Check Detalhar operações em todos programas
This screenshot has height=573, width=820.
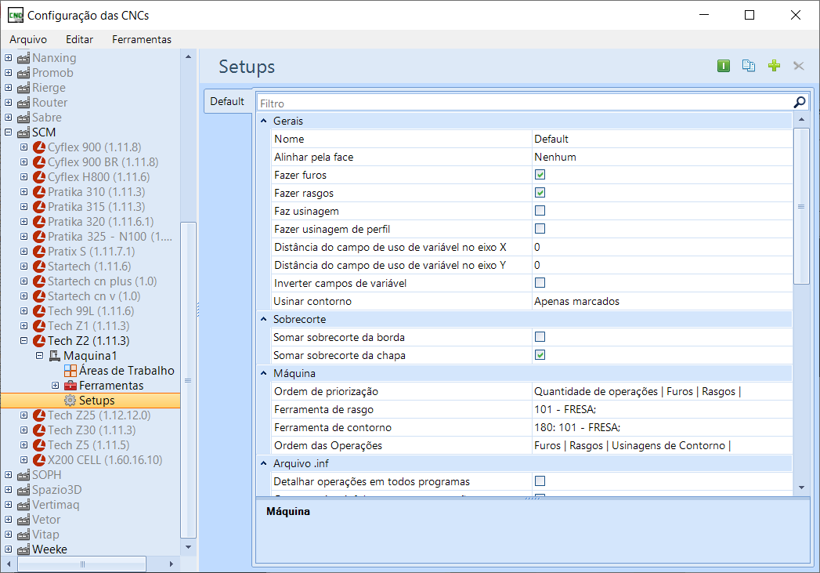click(540, 481)
